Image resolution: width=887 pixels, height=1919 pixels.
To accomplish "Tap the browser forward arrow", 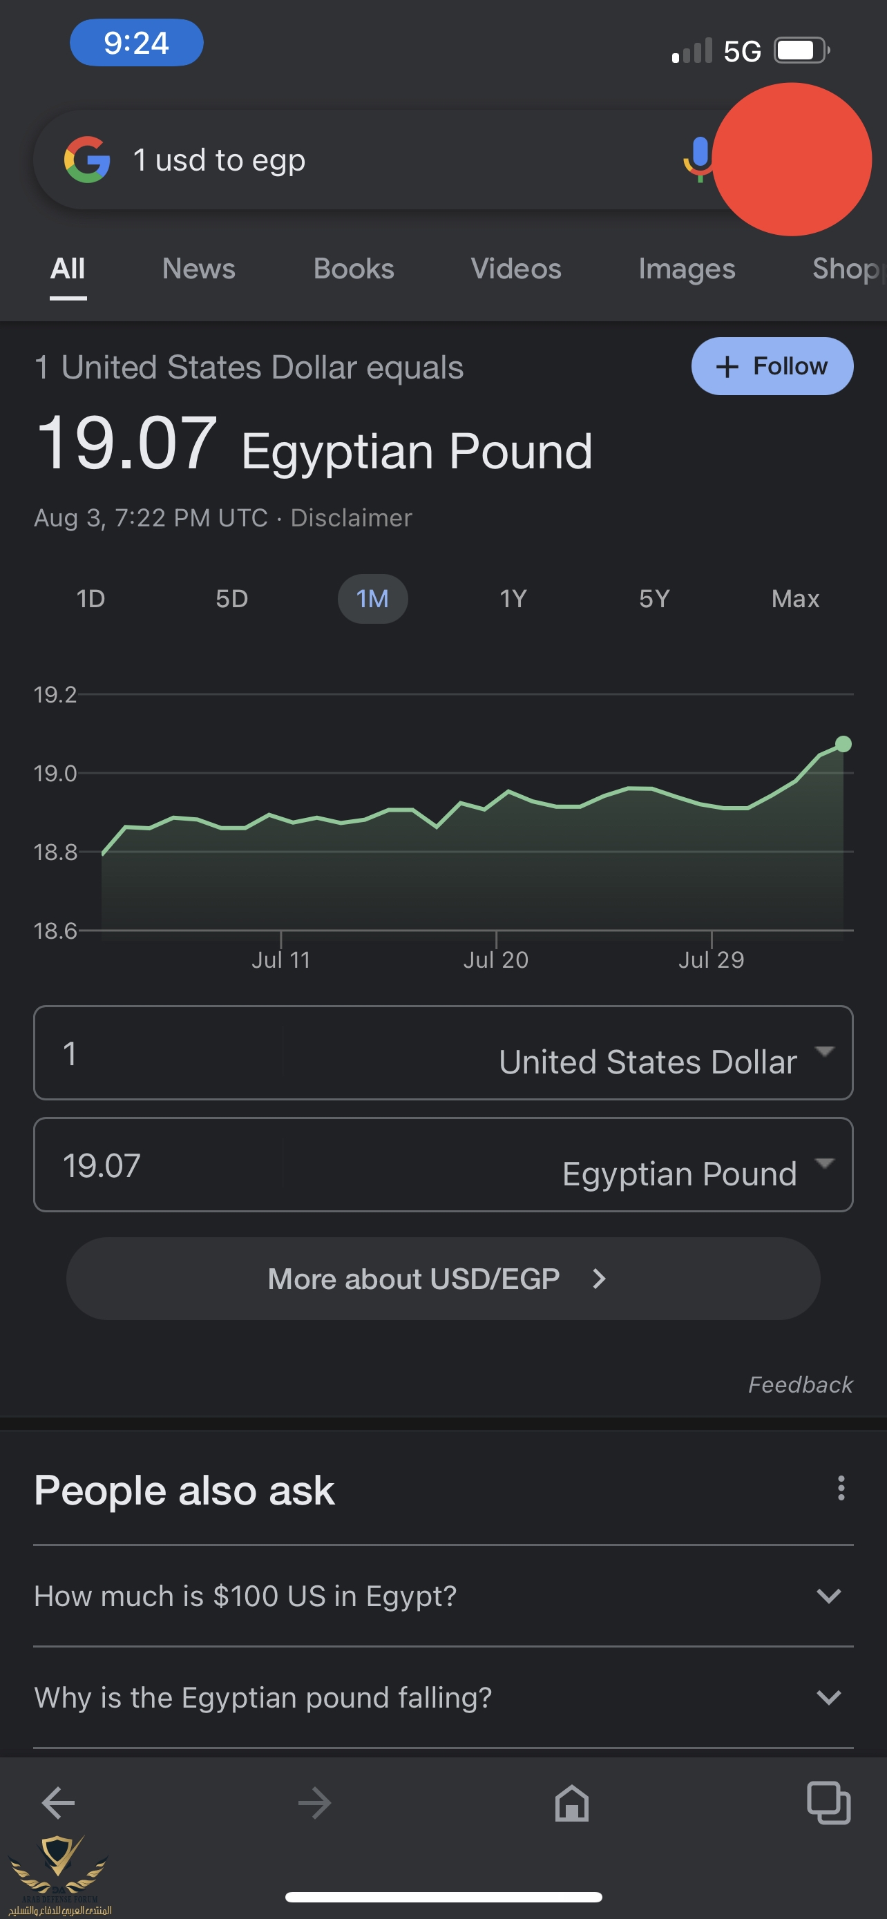I will 314,1803.
